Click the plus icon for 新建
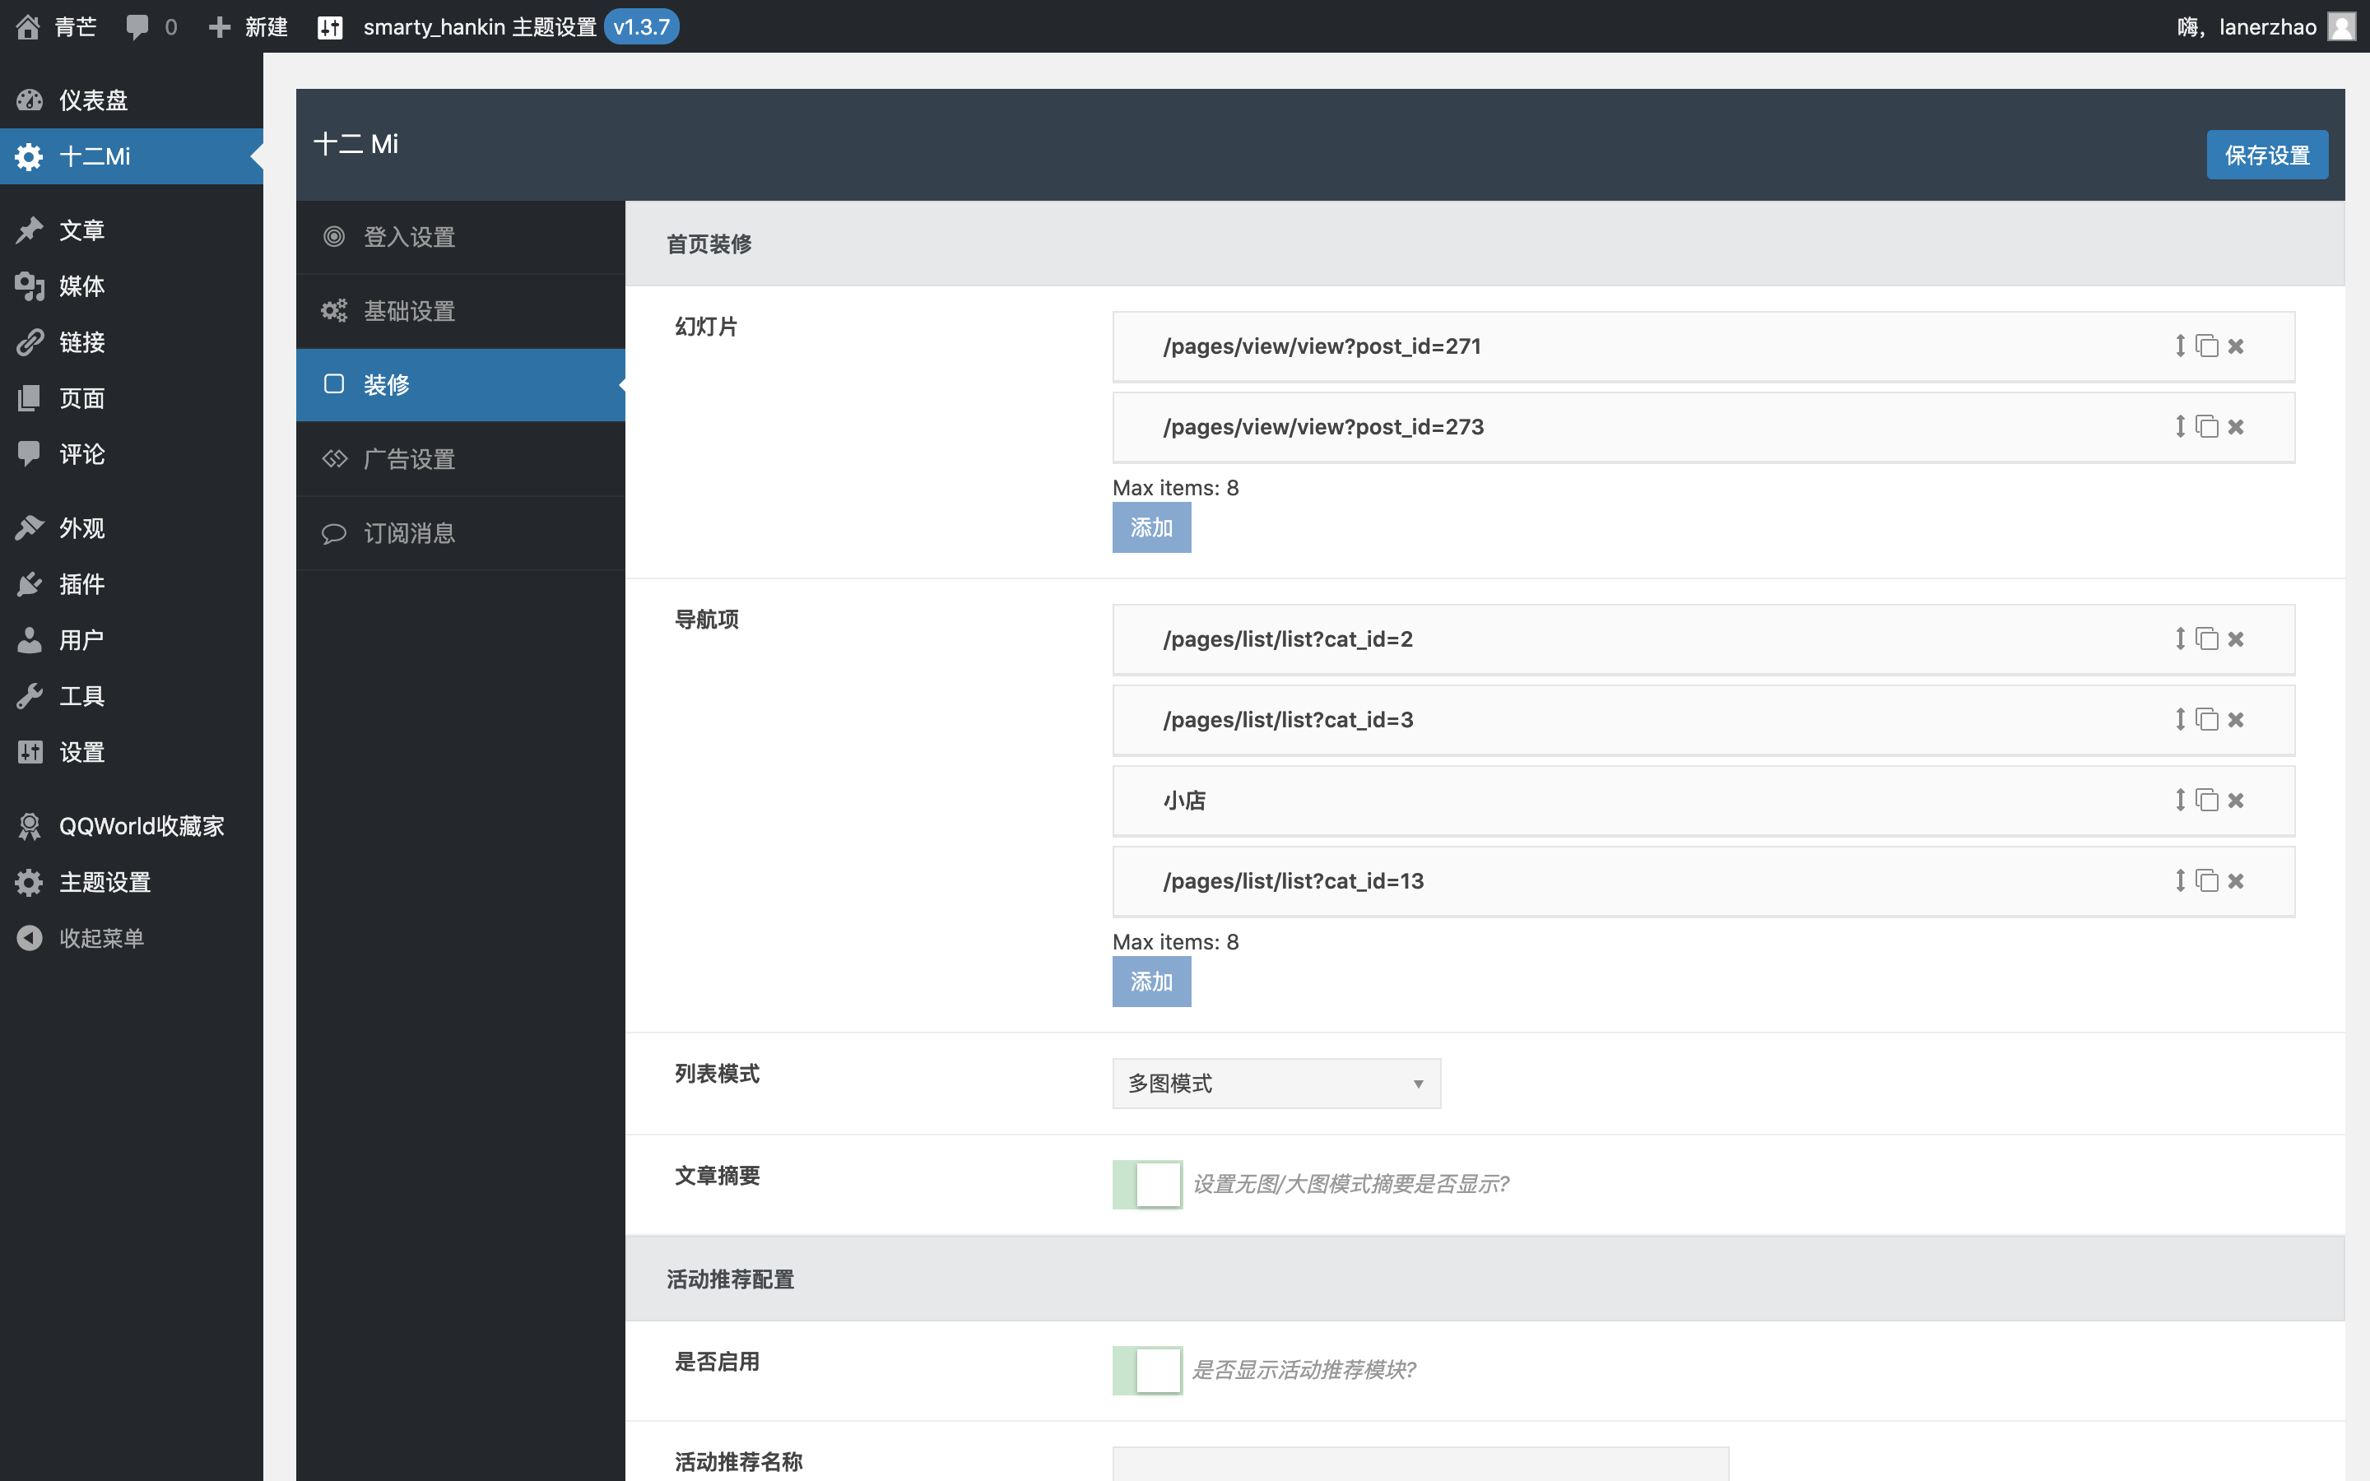This screenshot has width=2370, height=1481. [220, 26]
